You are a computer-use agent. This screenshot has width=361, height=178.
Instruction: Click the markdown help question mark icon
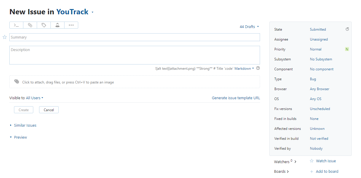258,68
